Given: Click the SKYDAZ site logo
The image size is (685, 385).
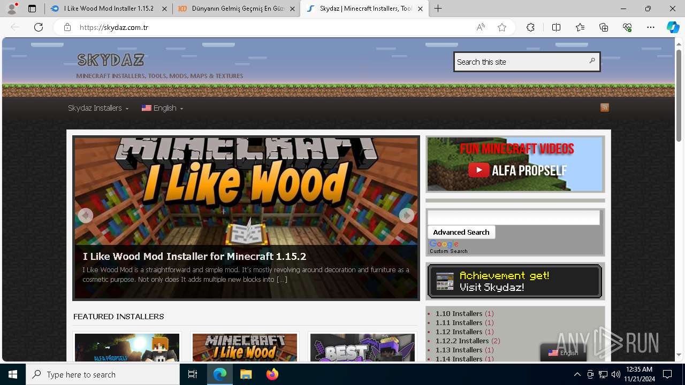Looking at the screenshot, I should pyautogui.click(x=110, y=59).
